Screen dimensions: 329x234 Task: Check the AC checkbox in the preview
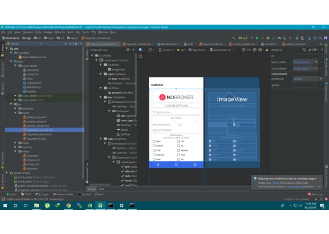pyautogui.click(x=178, y=145)
